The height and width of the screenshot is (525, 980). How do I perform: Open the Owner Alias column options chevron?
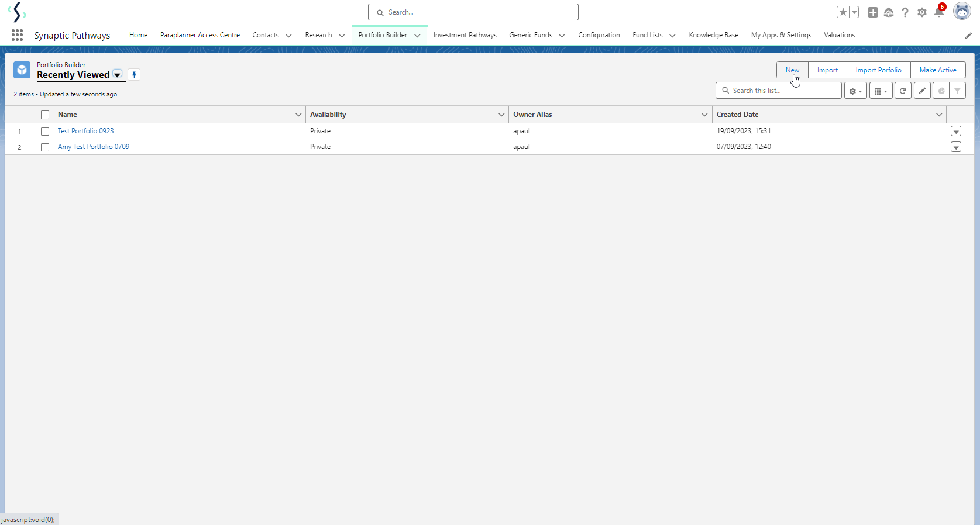(704, 115)
